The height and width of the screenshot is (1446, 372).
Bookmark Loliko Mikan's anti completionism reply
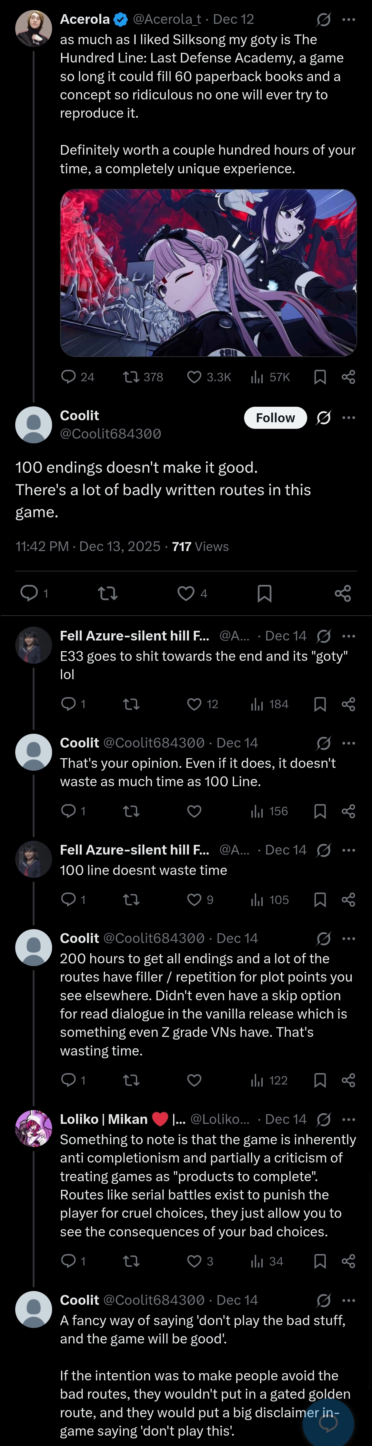point(320,1261)
